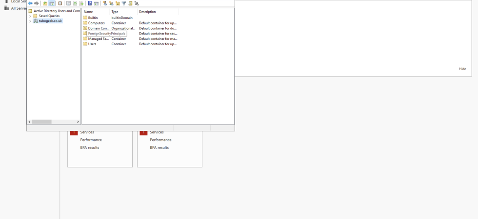Expand the tubogeek.co.uk domain node

(30, 21)
